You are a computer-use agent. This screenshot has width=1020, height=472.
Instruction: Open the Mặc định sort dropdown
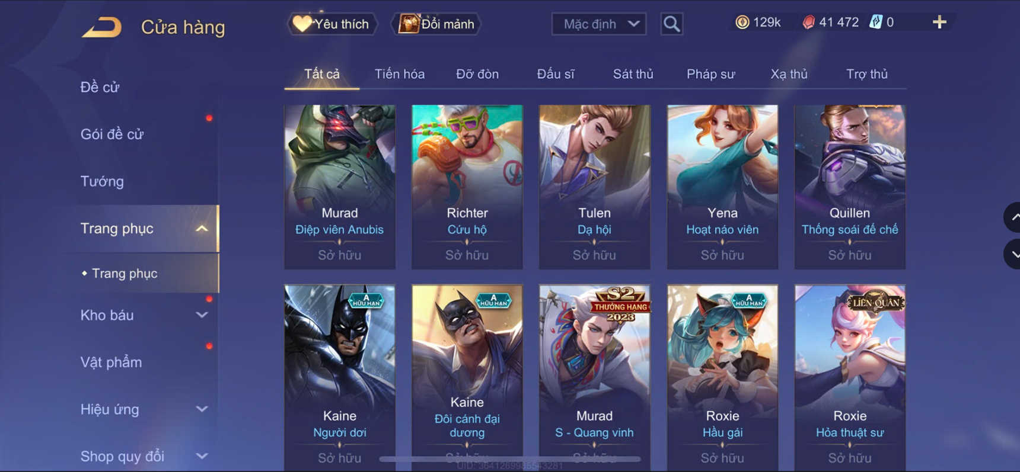tap(599, 24)
